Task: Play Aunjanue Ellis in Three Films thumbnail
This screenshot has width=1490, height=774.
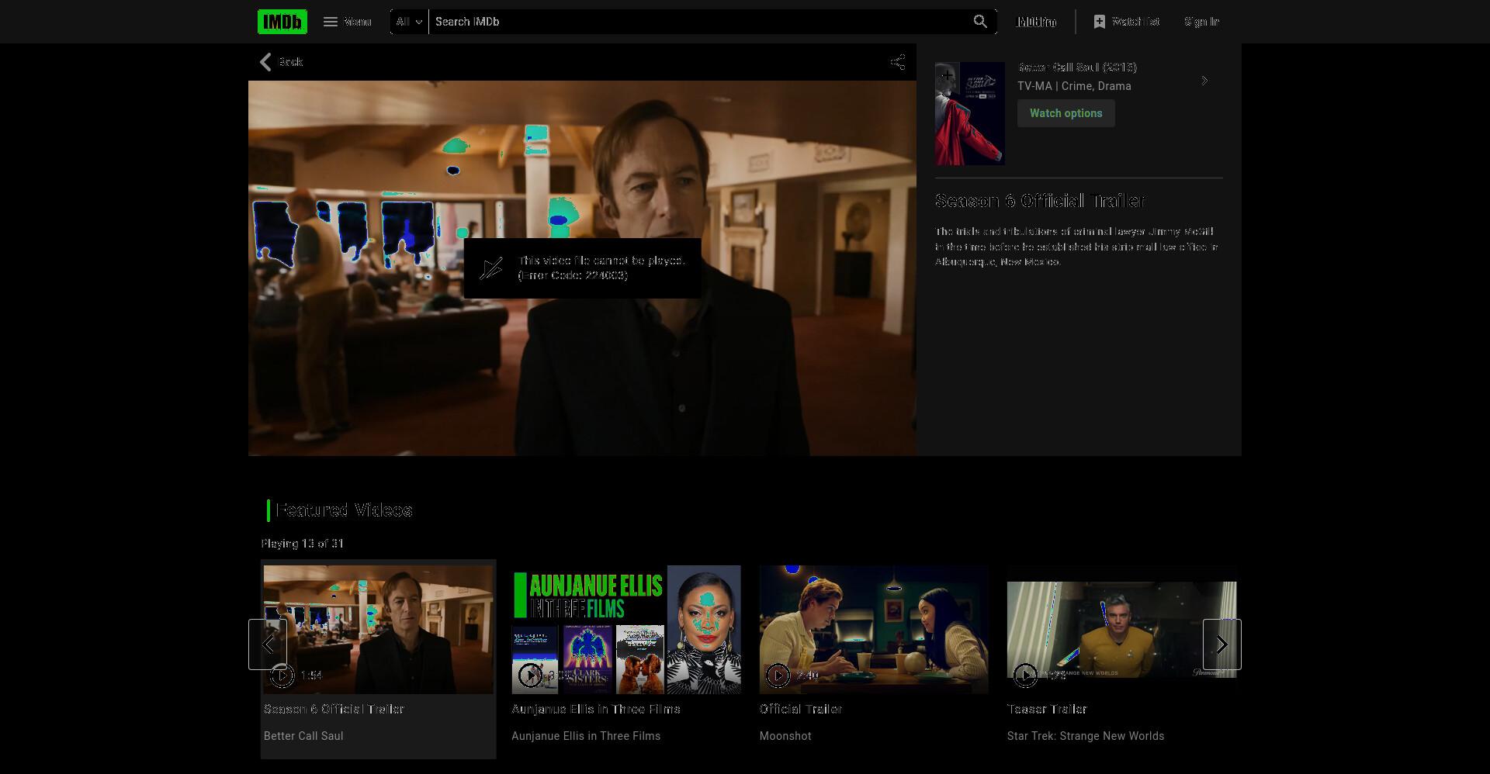Action: [x=626, y=629]
